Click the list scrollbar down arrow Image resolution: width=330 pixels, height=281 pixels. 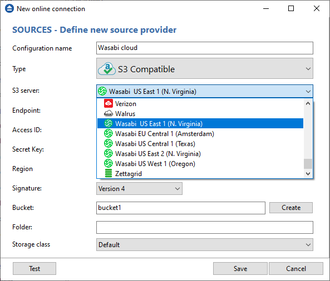[x=308, y=174]
